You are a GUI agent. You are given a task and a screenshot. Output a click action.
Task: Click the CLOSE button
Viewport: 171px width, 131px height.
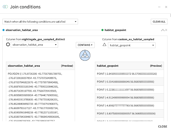point(163,126)
